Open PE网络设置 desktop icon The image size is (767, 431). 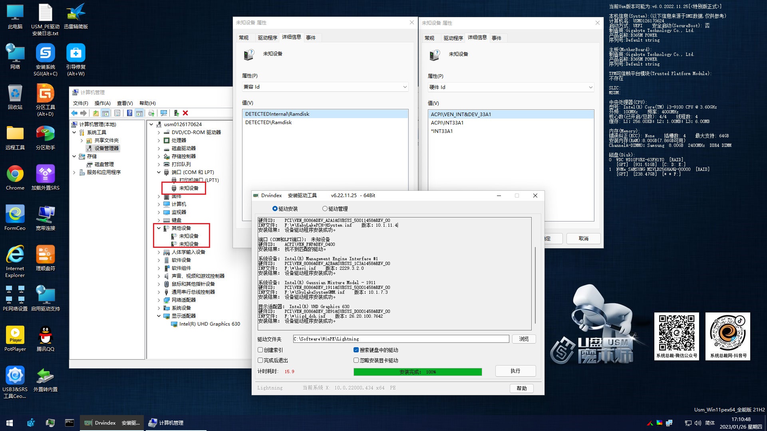click(15, 299)
